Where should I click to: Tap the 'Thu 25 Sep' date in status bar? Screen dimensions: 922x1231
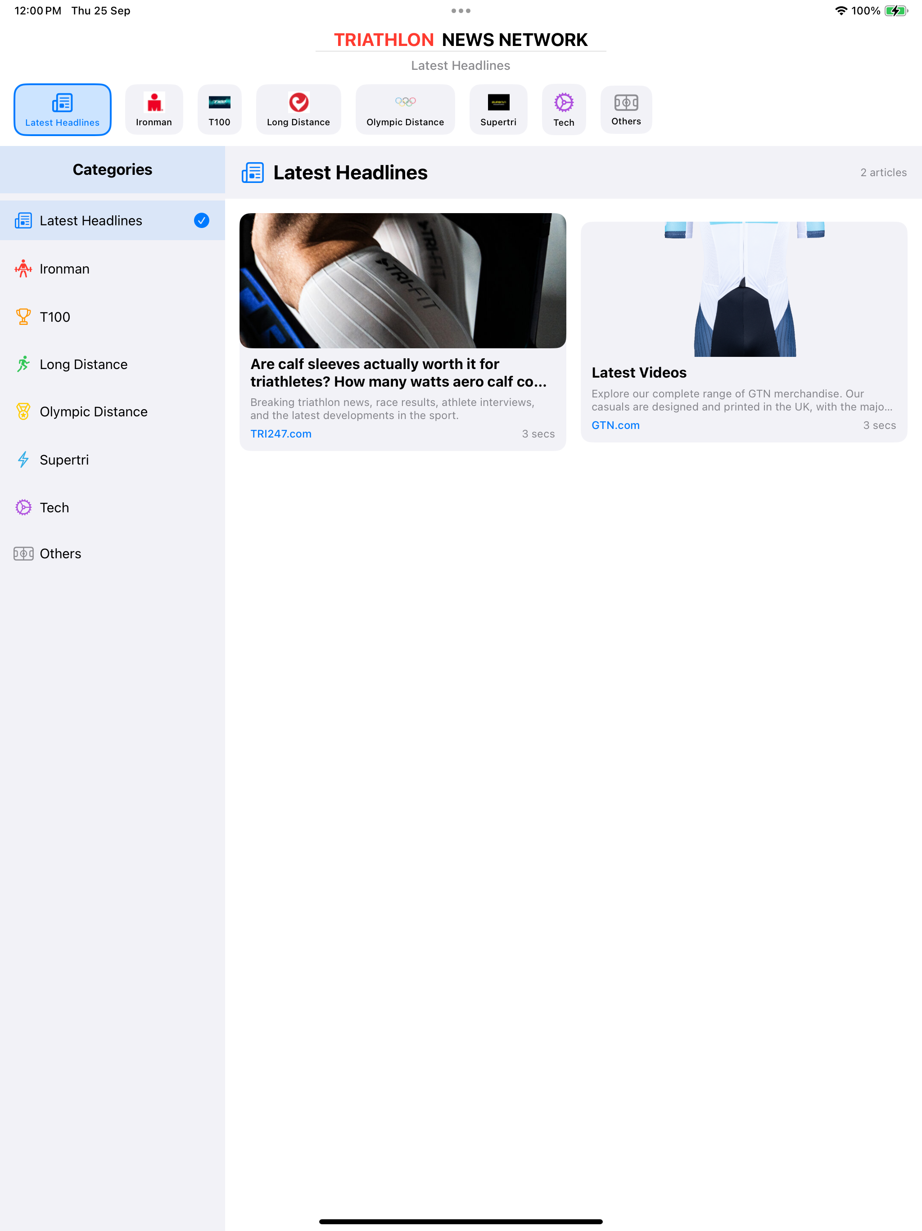pos(101,10)
